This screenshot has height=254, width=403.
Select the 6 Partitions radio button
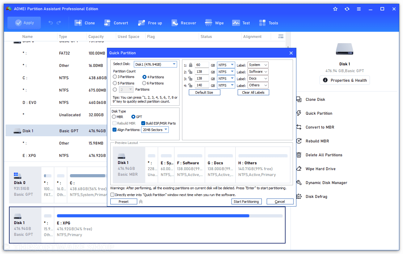point(144,83)
